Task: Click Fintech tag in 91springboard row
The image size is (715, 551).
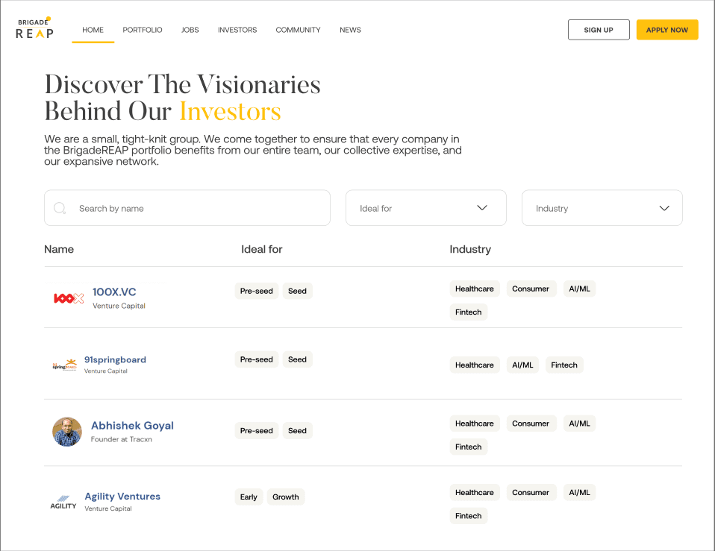Action: pos(564,365)
